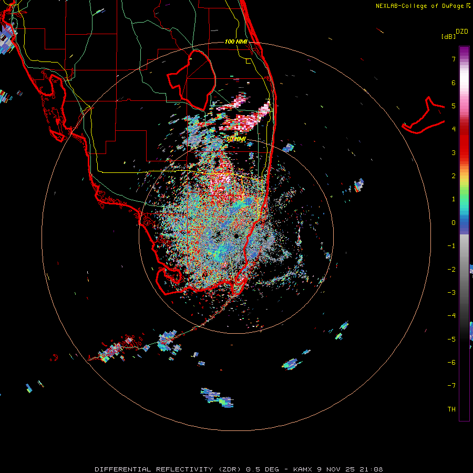The width and height of the screenshot is (473, 473).
Task: Select the 0 value on the color scale
Action: click(x=454, y=223)
